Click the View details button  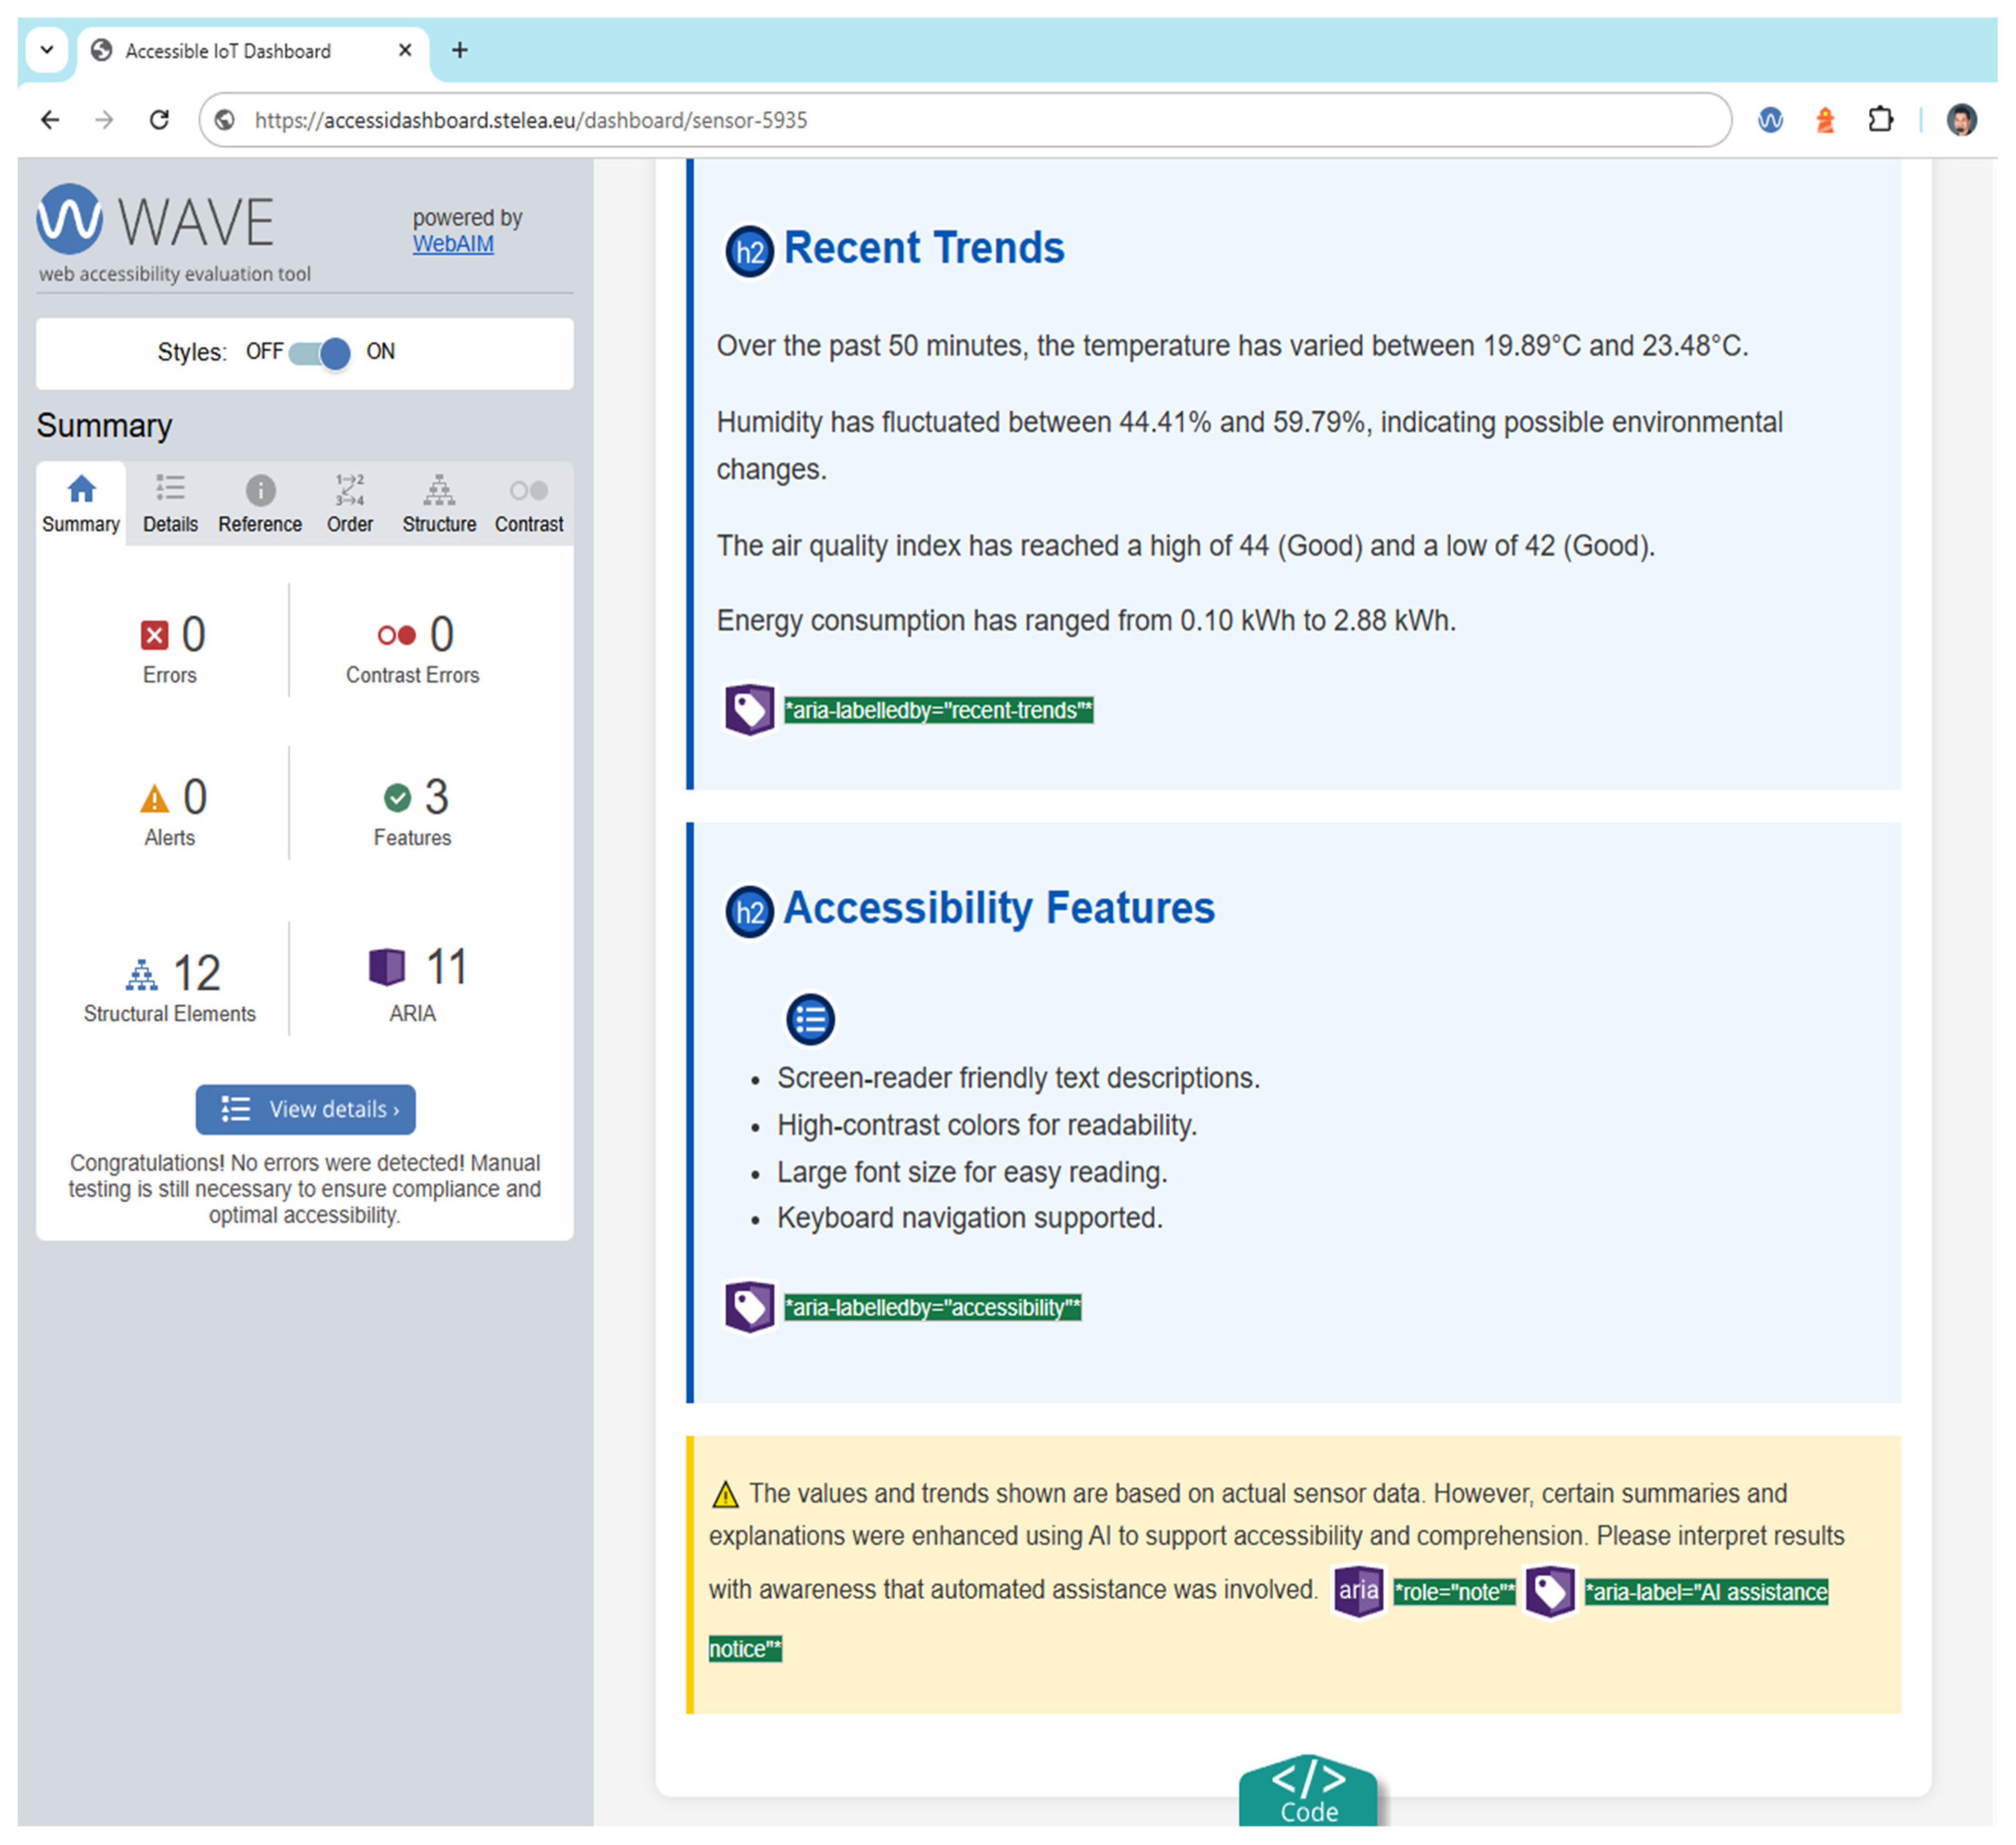(306, 1110)
